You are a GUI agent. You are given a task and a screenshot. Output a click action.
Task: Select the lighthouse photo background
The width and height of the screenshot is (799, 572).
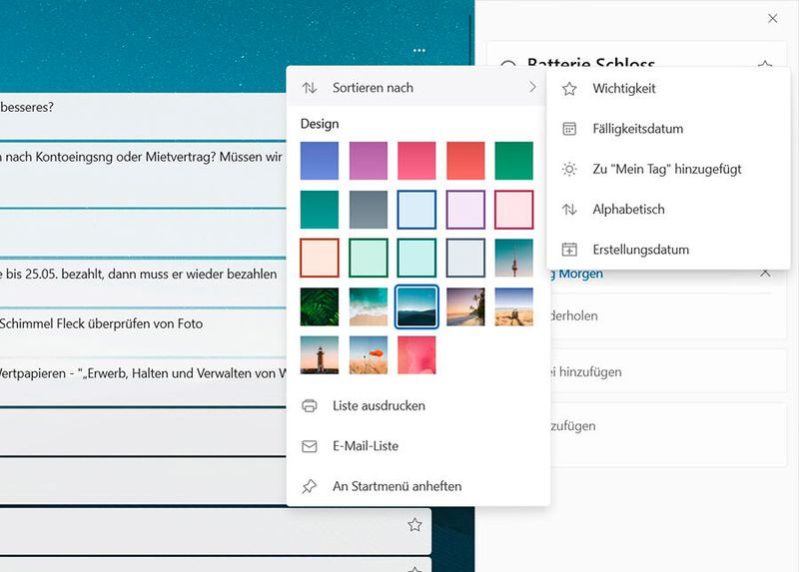coord(320,355)
